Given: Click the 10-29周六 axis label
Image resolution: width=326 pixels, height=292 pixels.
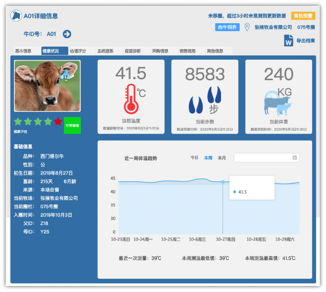Looking at the screenshot, I should pyautogui.click(x=285, y=239).
